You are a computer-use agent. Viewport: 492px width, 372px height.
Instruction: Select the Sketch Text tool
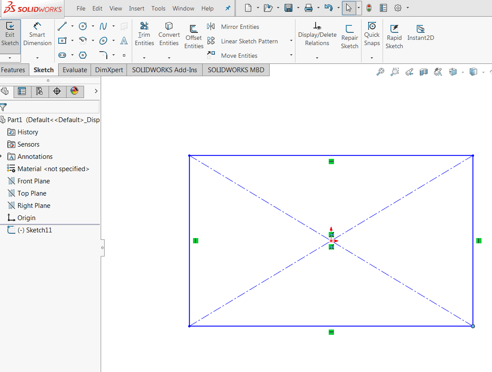124,40
